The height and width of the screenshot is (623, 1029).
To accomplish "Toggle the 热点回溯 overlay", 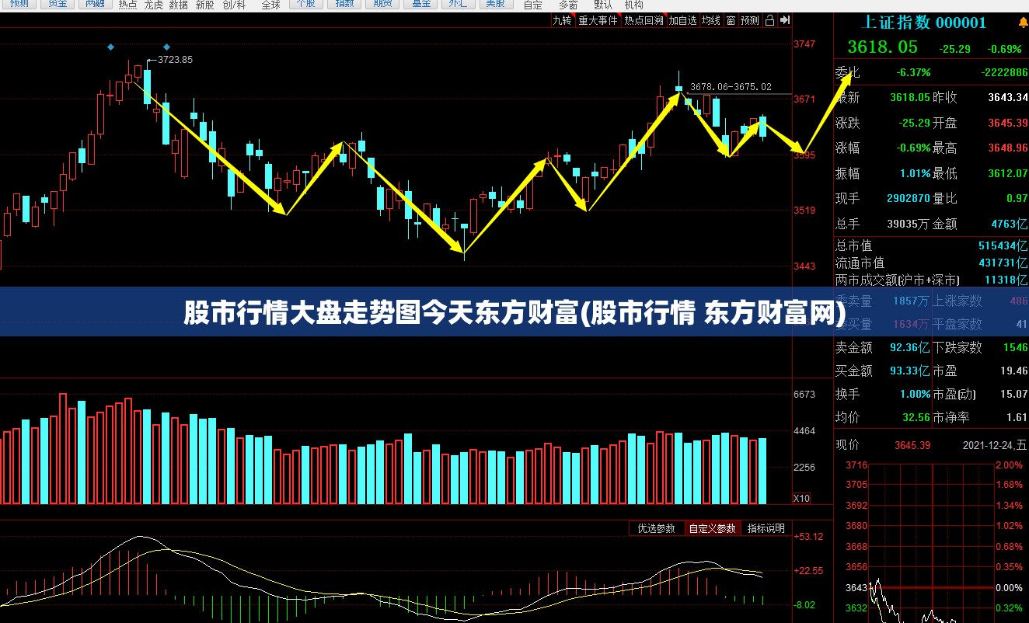I will pyautogui.click(x=644, y=21).
